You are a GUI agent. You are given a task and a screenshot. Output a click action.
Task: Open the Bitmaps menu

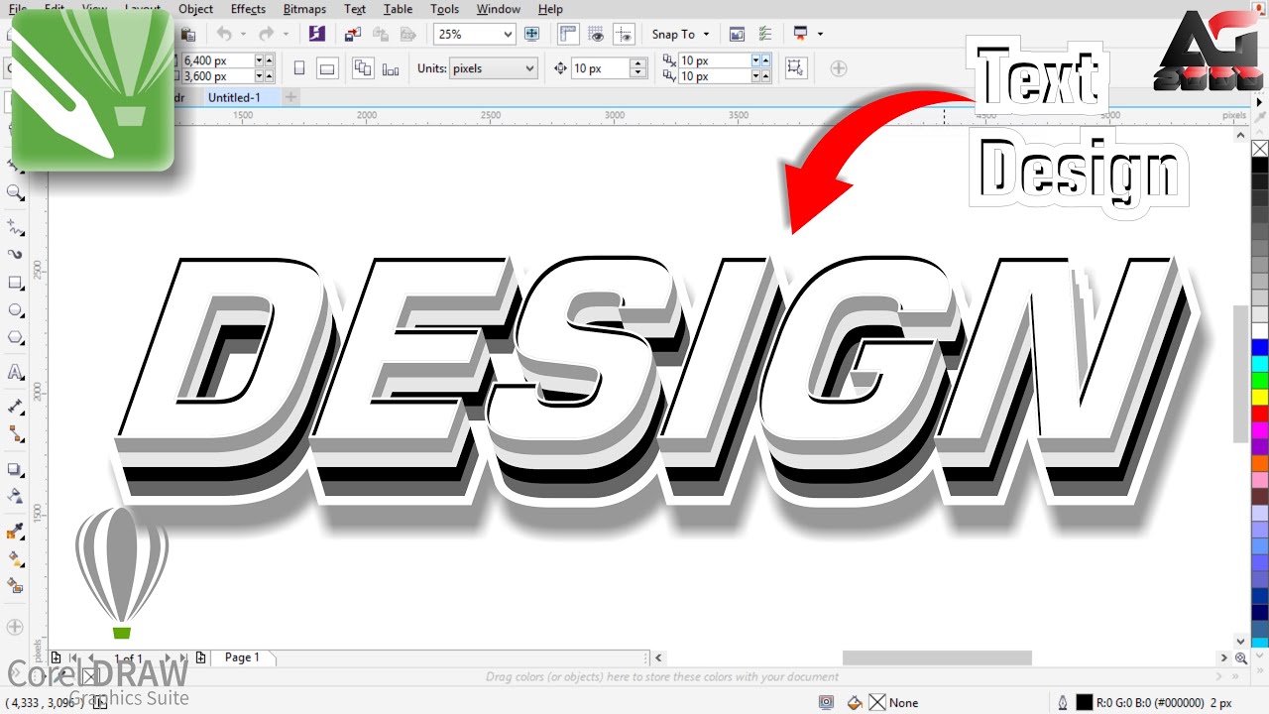pyautogui.click(x=304, y=9)
